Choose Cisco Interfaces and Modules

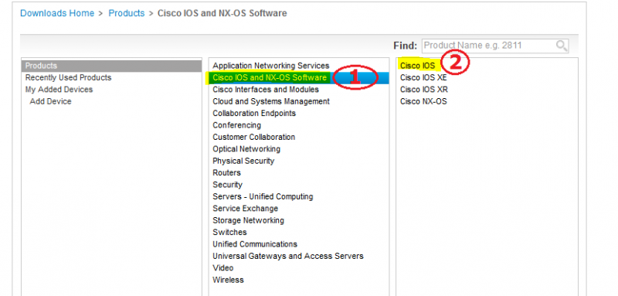coord(266,90)
